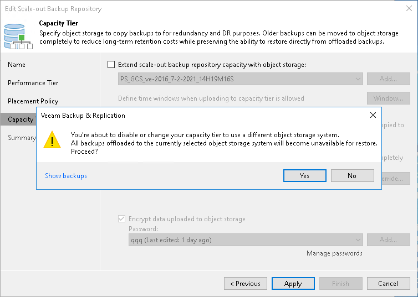Close the Edit Scale-out Backup Repository window
The height and width of the screenshot is (297, 418).
click(409, 9)
